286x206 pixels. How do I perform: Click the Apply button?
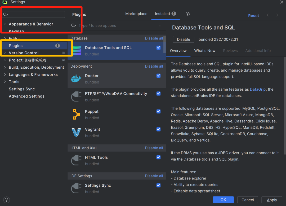[x=272, y=200]
